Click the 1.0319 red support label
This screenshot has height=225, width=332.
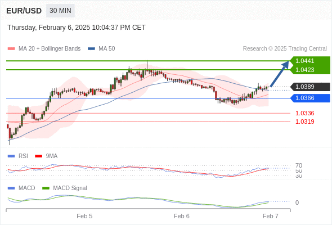(304, 121)
